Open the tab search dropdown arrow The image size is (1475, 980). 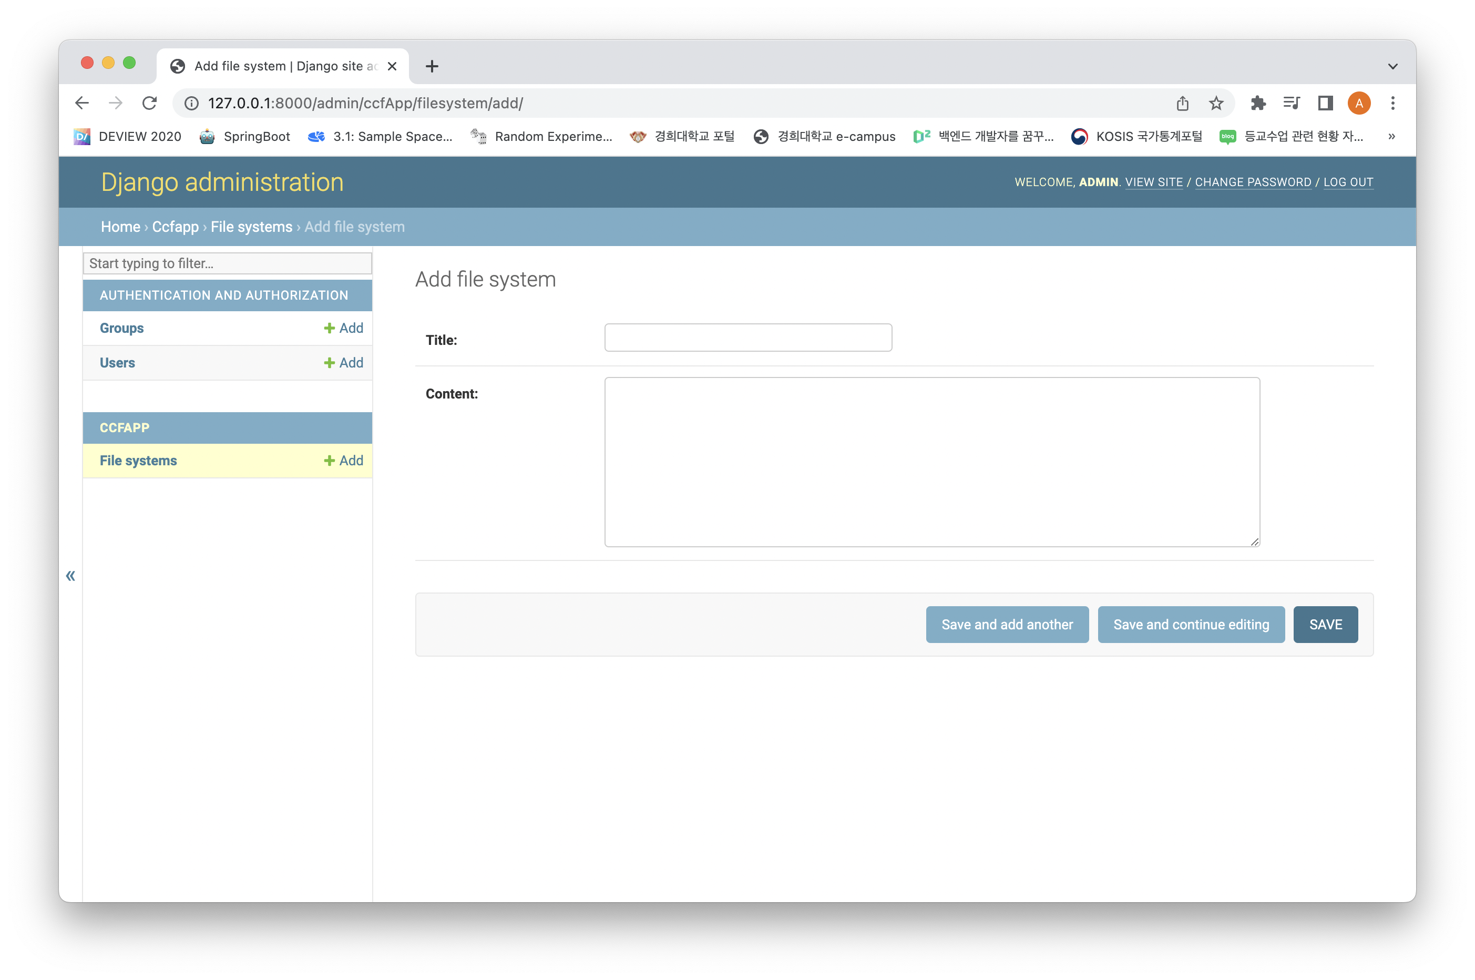(1392, 66)
